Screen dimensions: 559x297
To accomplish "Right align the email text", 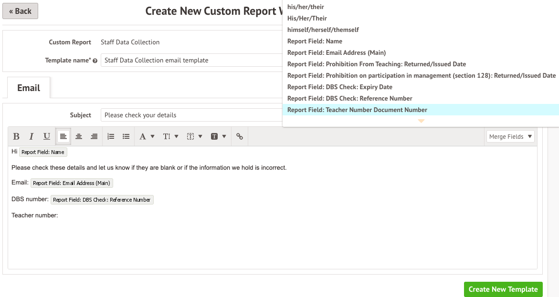I will pos(94,137).
